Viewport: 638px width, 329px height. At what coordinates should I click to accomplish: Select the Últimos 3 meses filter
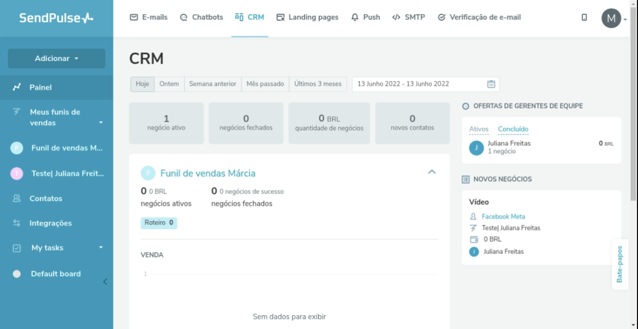318,84
